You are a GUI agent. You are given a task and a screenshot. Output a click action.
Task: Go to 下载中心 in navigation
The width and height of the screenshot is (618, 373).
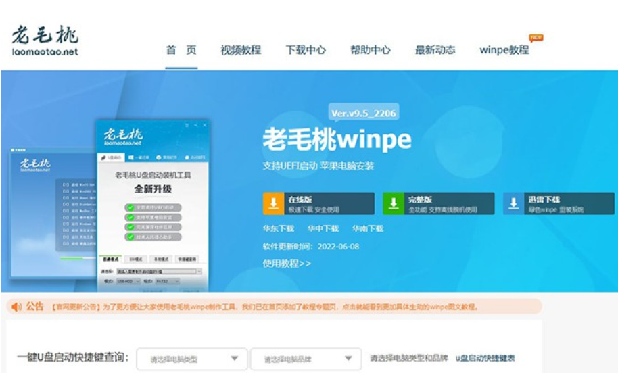[x=306, y=50]
